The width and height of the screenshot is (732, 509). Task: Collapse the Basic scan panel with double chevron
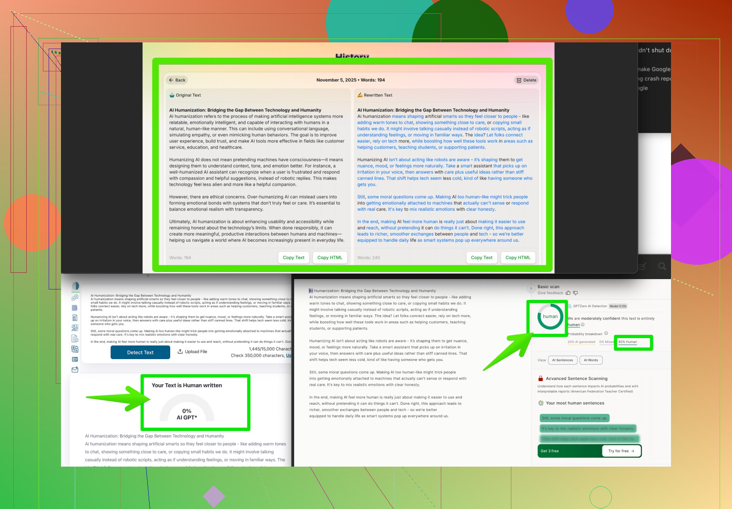(x=531, y=289)
